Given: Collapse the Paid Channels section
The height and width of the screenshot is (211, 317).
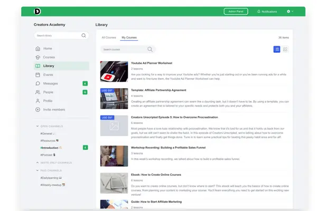Looking at the screenshot, I should tap(49, 170).
